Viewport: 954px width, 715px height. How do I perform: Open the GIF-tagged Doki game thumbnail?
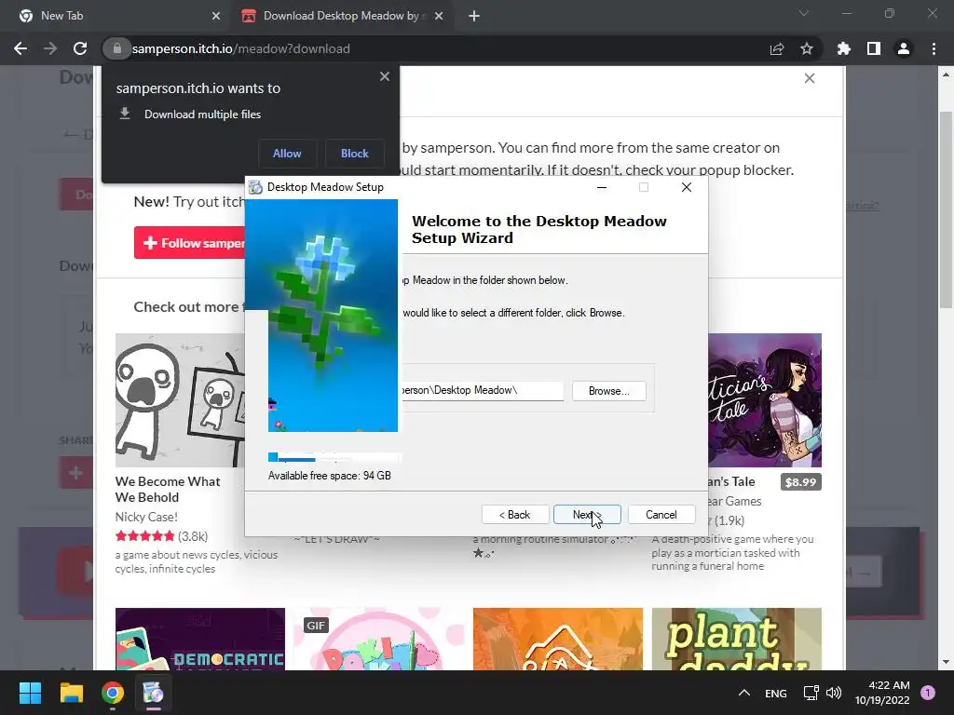click(x=379, y=639)
